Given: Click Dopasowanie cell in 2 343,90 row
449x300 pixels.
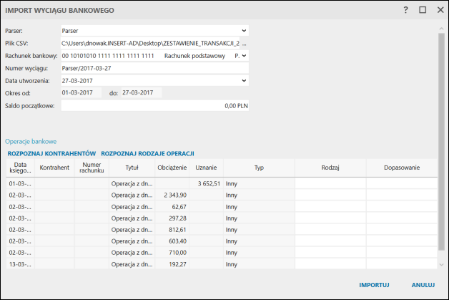Looking at the screenshot, I should point(402,195).
